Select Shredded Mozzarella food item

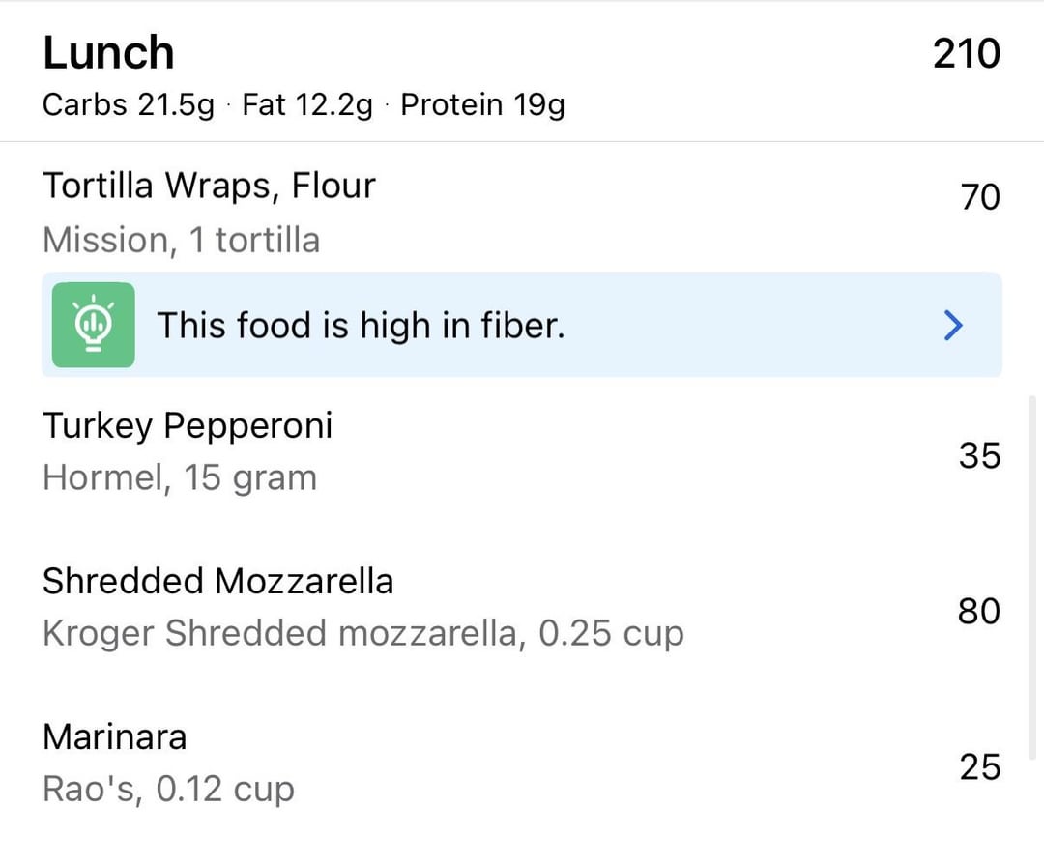pyautogui.click(x=522, y=607)
